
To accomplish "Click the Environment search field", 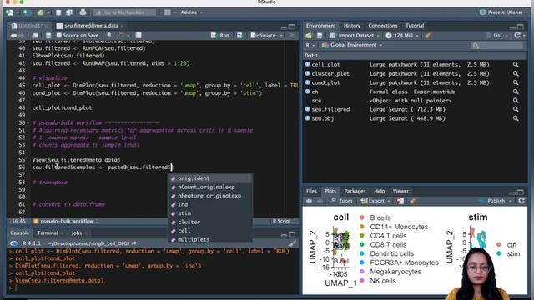I will tap(496, 45).
